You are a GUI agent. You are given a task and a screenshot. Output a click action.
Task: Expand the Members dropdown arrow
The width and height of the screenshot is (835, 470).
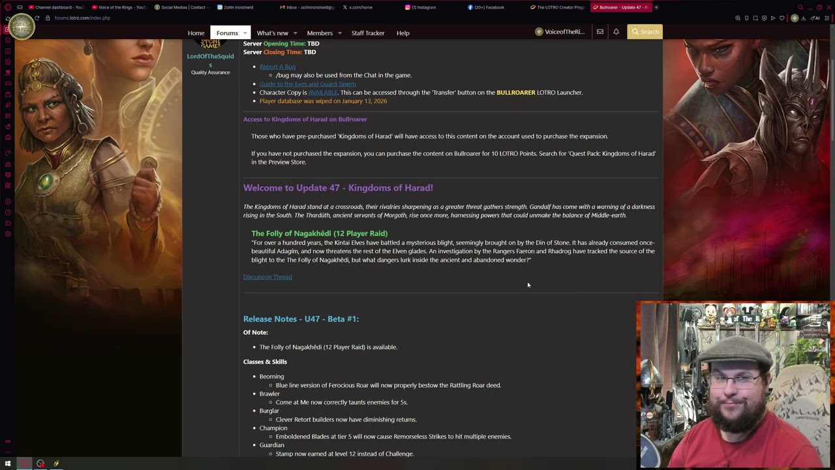pos(339,33)
